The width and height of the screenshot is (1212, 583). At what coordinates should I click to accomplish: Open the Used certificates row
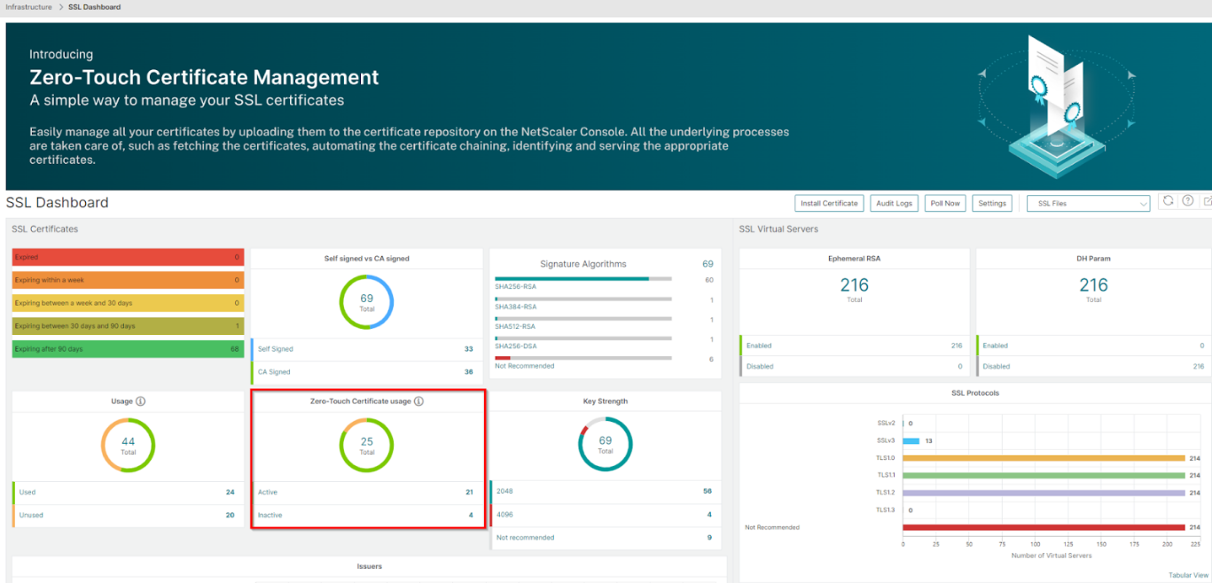click(x=128, y=492)
